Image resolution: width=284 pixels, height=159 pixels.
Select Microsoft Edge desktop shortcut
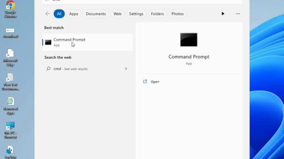(10, 58)
